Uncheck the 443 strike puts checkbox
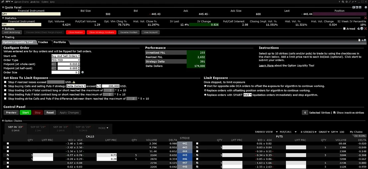 pos(197,147)
